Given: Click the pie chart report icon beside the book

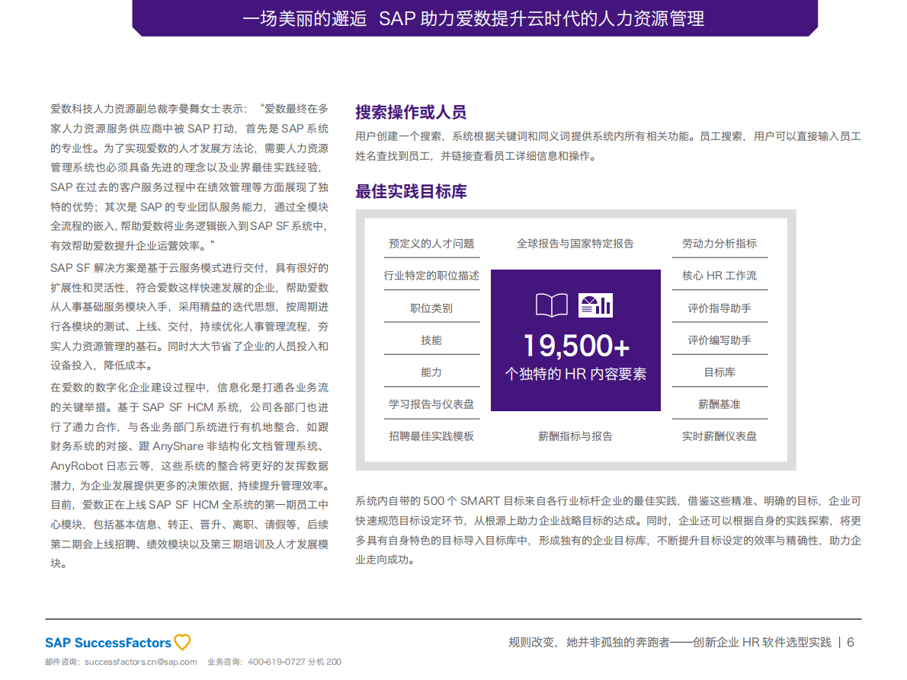Looking at the screenshot, I should pos(598,304).
